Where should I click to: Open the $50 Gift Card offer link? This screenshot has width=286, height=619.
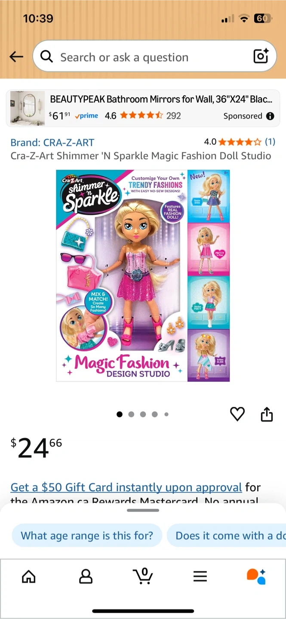126,487
